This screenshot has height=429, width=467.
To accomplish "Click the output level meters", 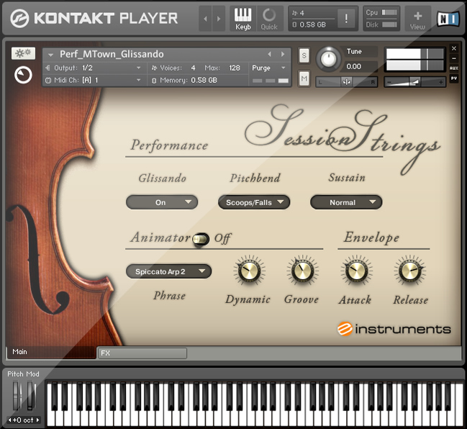I will pyautogui.click(x=415, y=60).
